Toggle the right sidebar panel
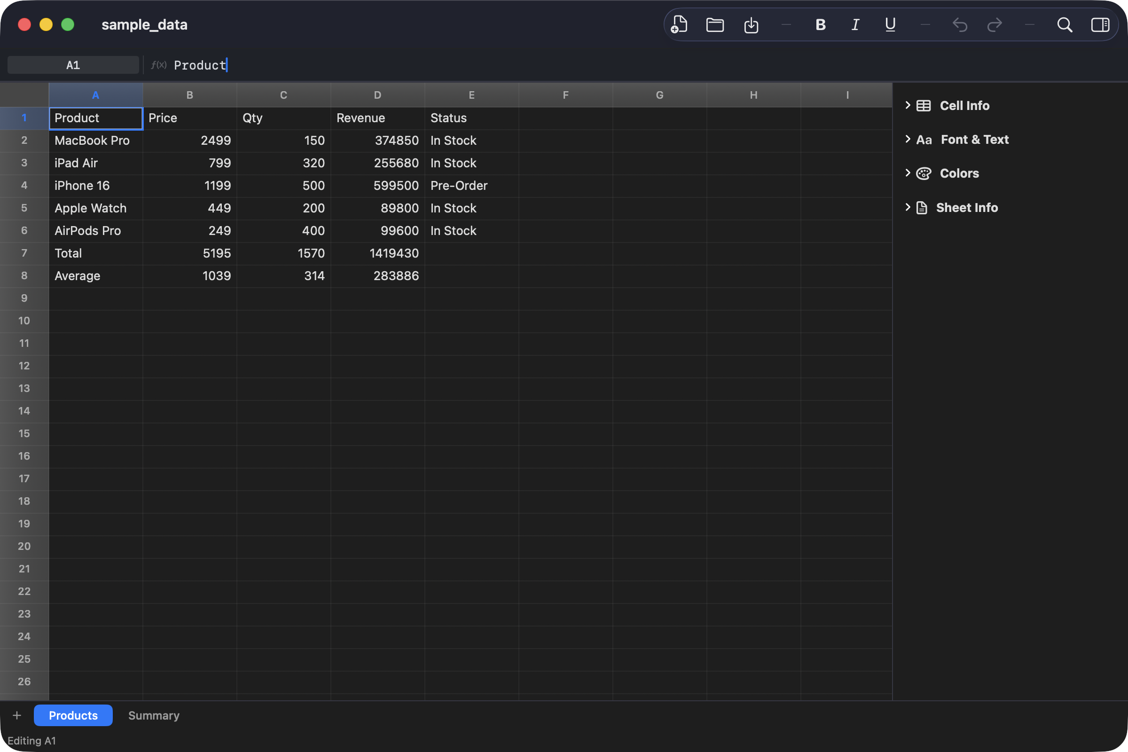Screen dimensions: 1128x752 coord(1100,24)
